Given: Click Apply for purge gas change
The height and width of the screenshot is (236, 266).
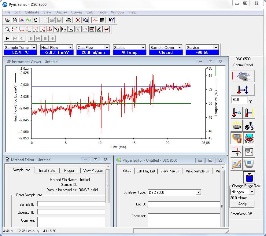Looking at the screenshot, I should pyautogui.click(x=242, y=204).
